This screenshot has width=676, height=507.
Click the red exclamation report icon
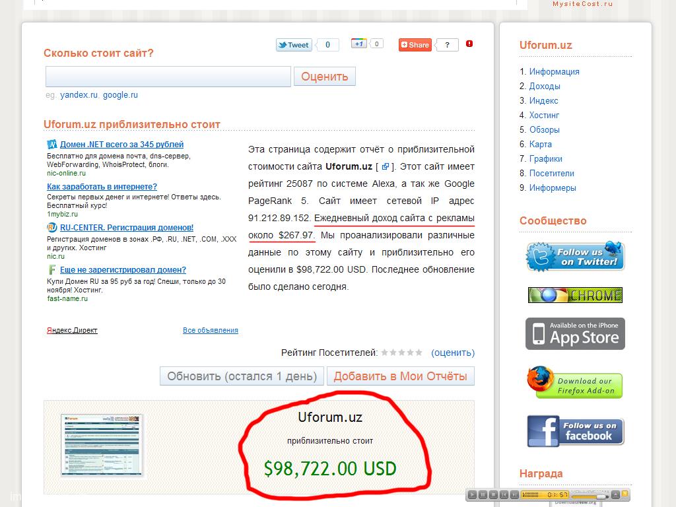click(x=469, y=44)
